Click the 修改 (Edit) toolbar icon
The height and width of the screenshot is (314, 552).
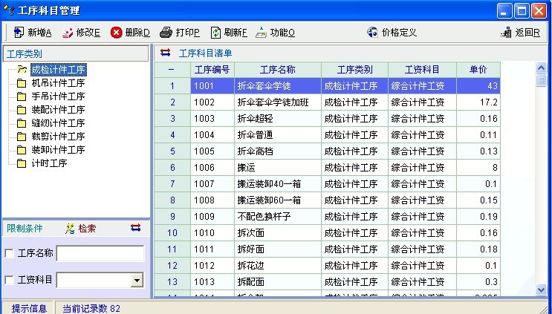coord(68,33)
